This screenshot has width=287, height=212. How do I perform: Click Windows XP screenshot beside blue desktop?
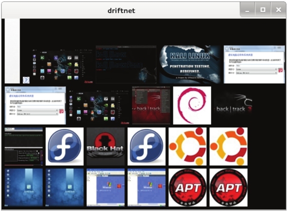pyautogui.click(x=105, y=188)
